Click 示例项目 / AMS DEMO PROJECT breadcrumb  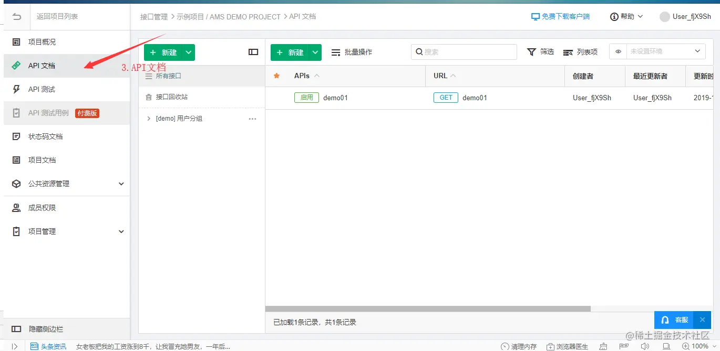pos(229,17)
